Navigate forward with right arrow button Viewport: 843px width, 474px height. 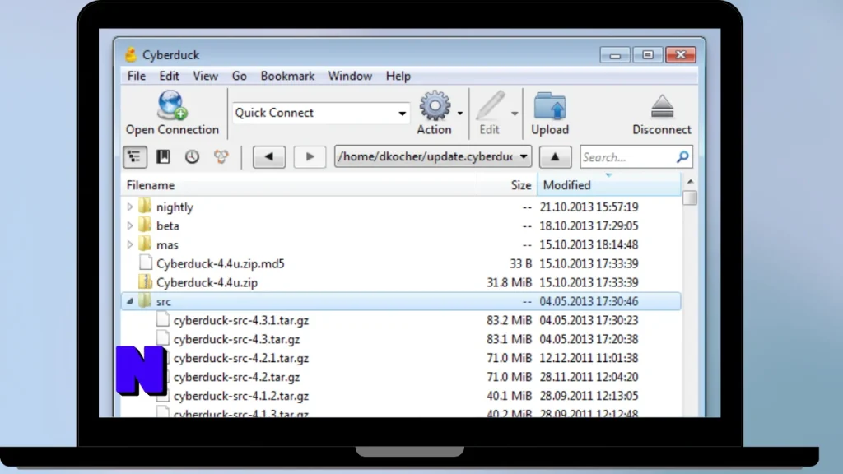tap(310, 157)
